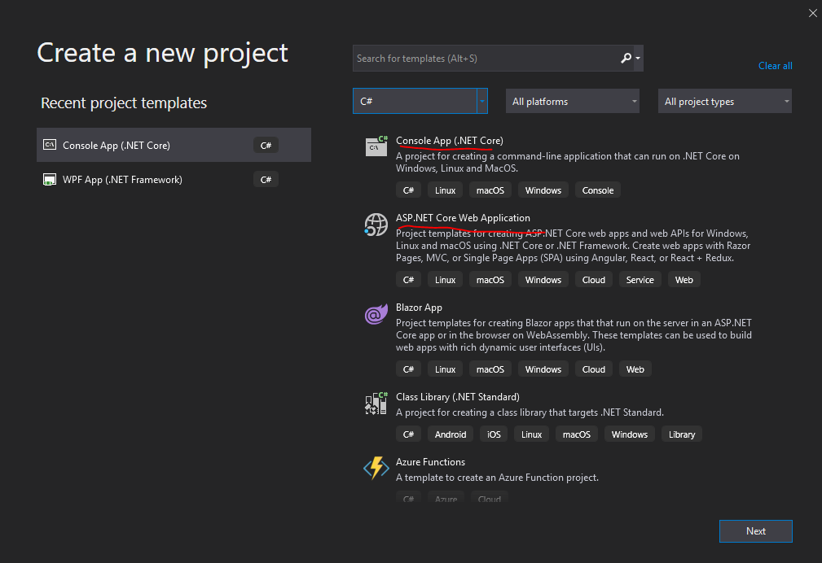This screenshot has height=563, width=822.
Task: Click the recent WPF App icon
Action: [x=49, y=180]
